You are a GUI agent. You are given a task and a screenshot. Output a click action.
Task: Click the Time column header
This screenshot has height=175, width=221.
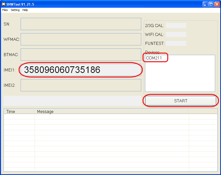(19, 111)
